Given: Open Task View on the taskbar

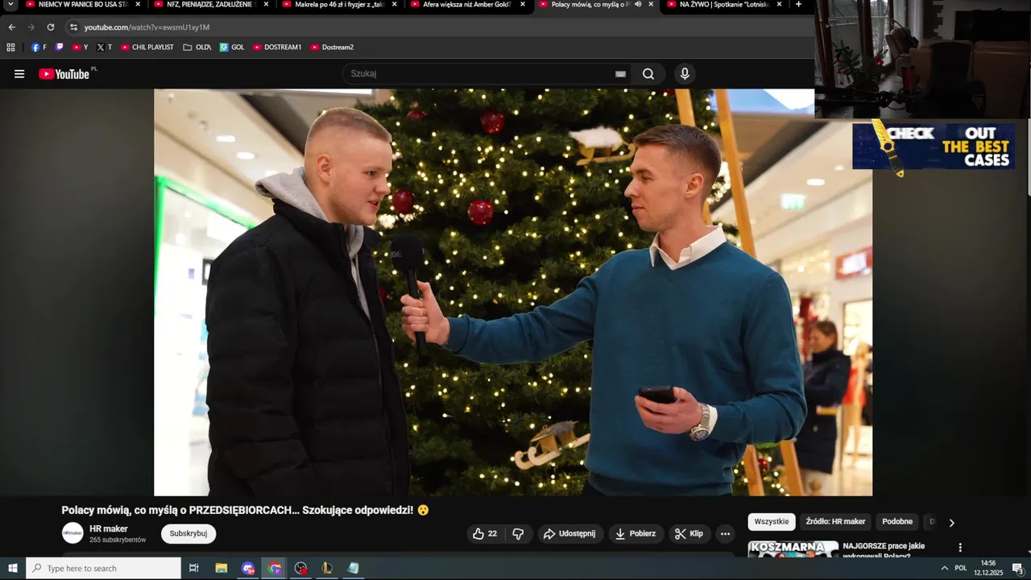Looking at the screenshot, I should (x=193, y=568).
